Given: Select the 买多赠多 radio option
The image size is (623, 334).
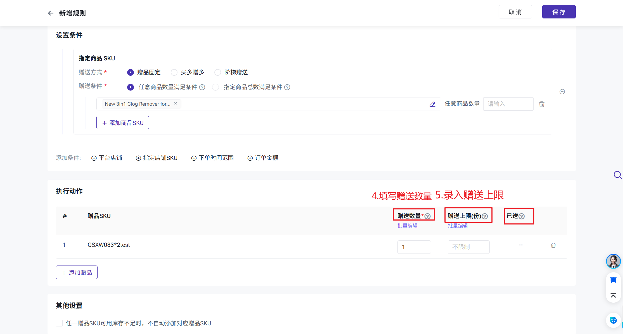Looking at the screenshot, I should point(174,72).
